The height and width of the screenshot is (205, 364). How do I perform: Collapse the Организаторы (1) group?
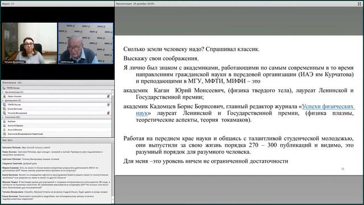point(3,92)
